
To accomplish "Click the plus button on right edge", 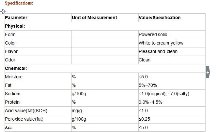I will [208, 72].
